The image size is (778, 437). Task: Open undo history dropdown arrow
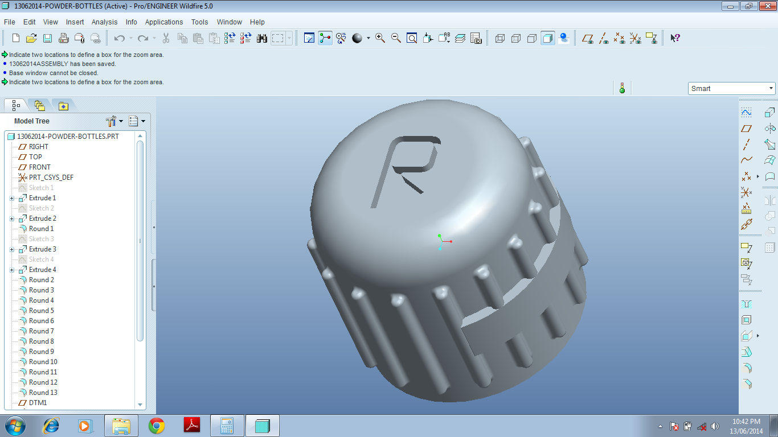tap(130, 38)
